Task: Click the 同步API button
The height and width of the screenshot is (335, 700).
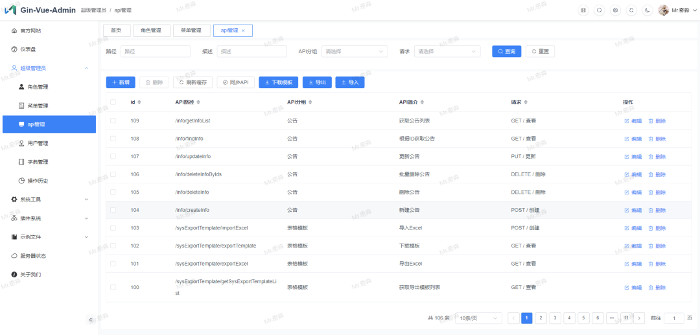Action: (x=236, y=82)
